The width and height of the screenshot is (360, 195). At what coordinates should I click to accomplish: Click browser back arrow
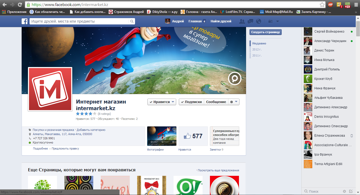pos(4,4)
